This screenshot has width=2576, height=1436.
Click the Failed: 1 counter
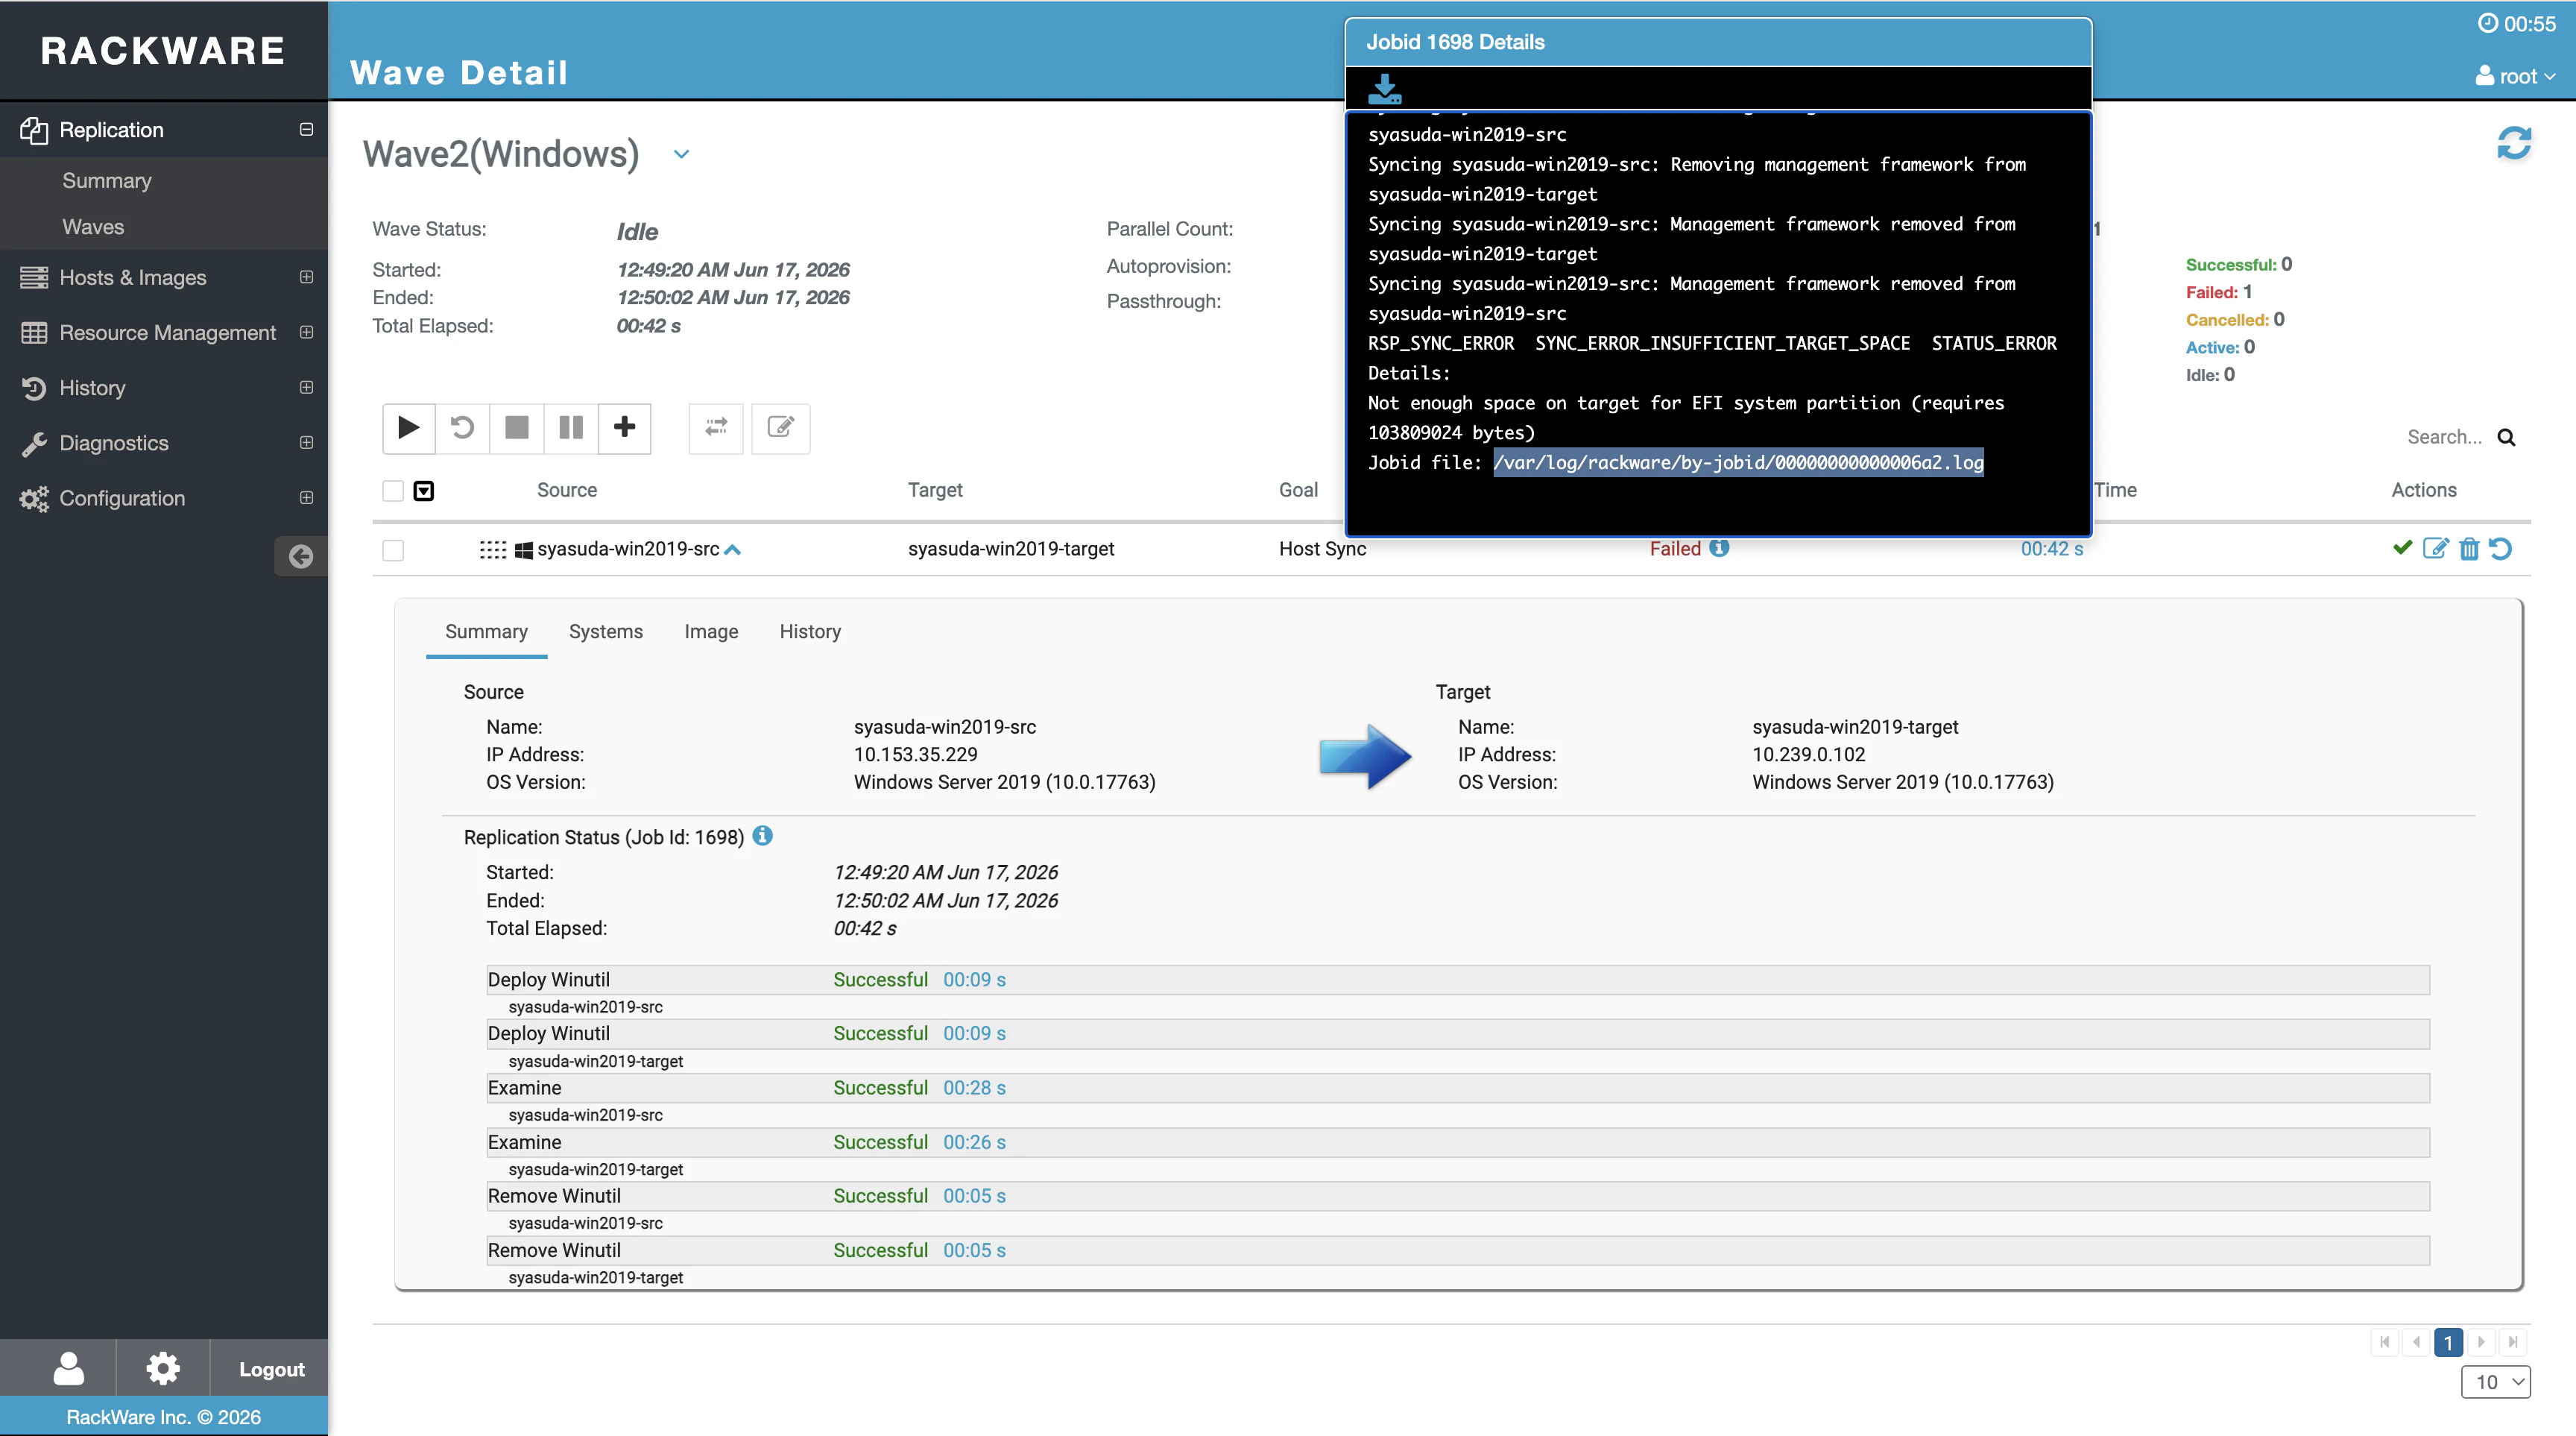coord(2218,292)
